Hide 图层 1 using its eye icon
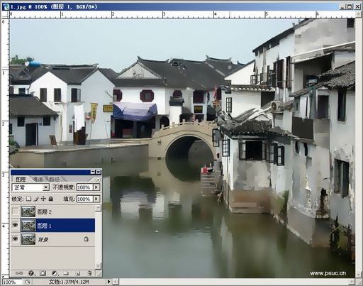Image resolution: width=363 pixels, height=286 pixels. [x=16, y=225]
